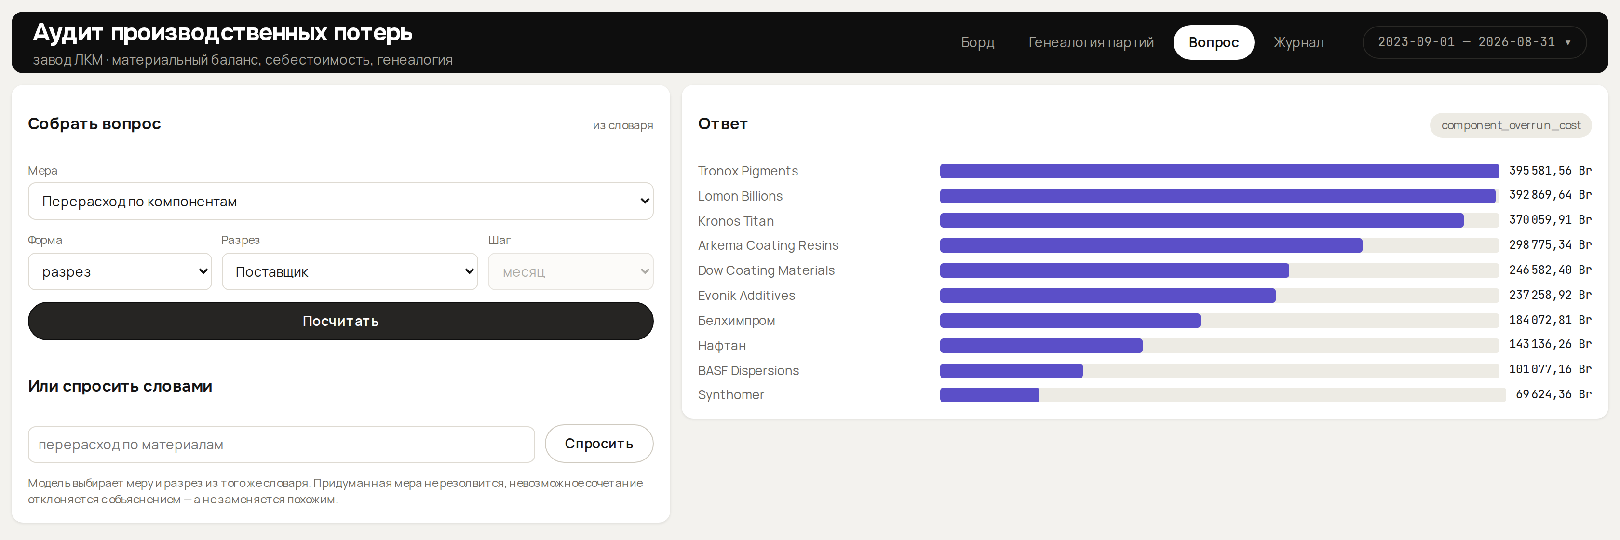Click the Arkema Coating Resins bar
This screenshot has height=540, width=1620.
pos(1151,245)
